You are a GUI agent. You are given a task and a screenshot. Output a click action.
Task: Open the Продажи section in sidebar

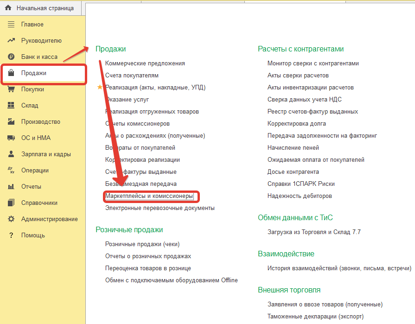[33, 73]
